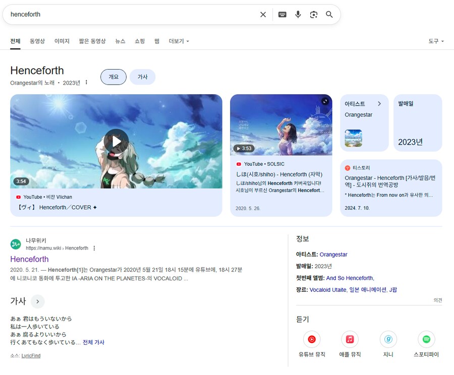Image resolution: width=454 pixels, height=375 pixels.
Task: Click the 2020. 5. 26. date on SOLSIC card
Action: coord(248,208)
